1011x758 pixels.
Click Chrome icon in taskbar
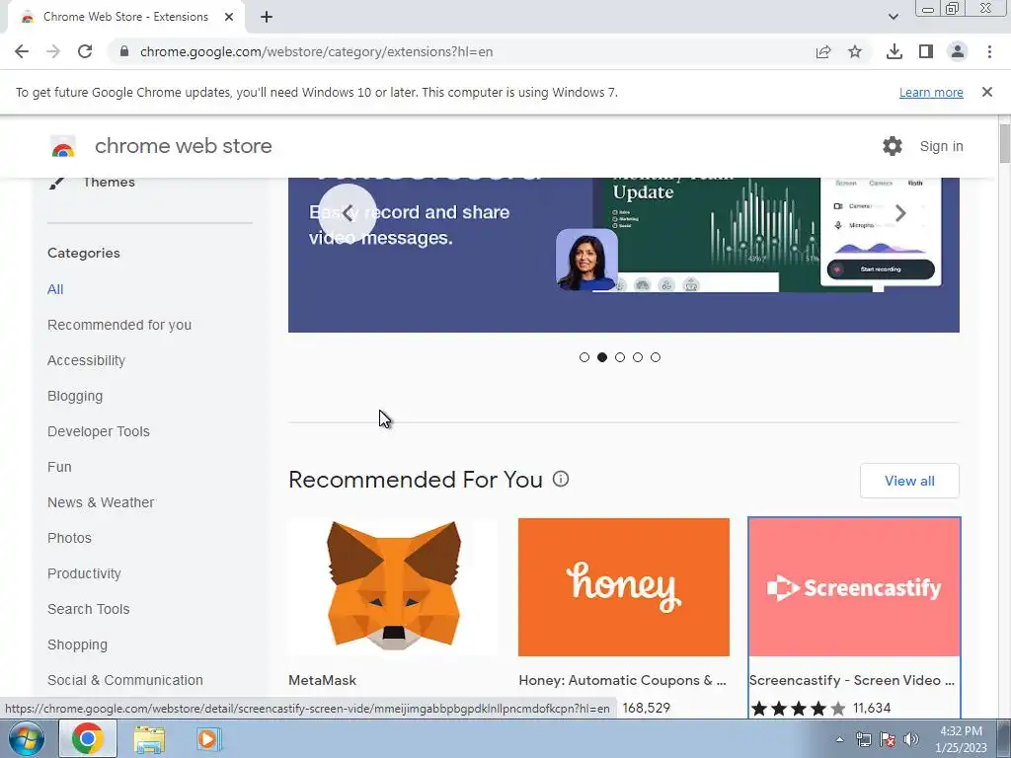(x=88, y=738)
